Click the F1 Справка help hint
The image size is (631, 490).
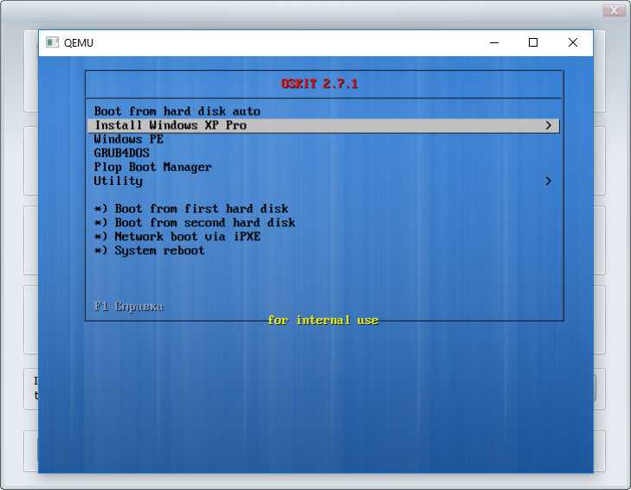tap(129, 307)
